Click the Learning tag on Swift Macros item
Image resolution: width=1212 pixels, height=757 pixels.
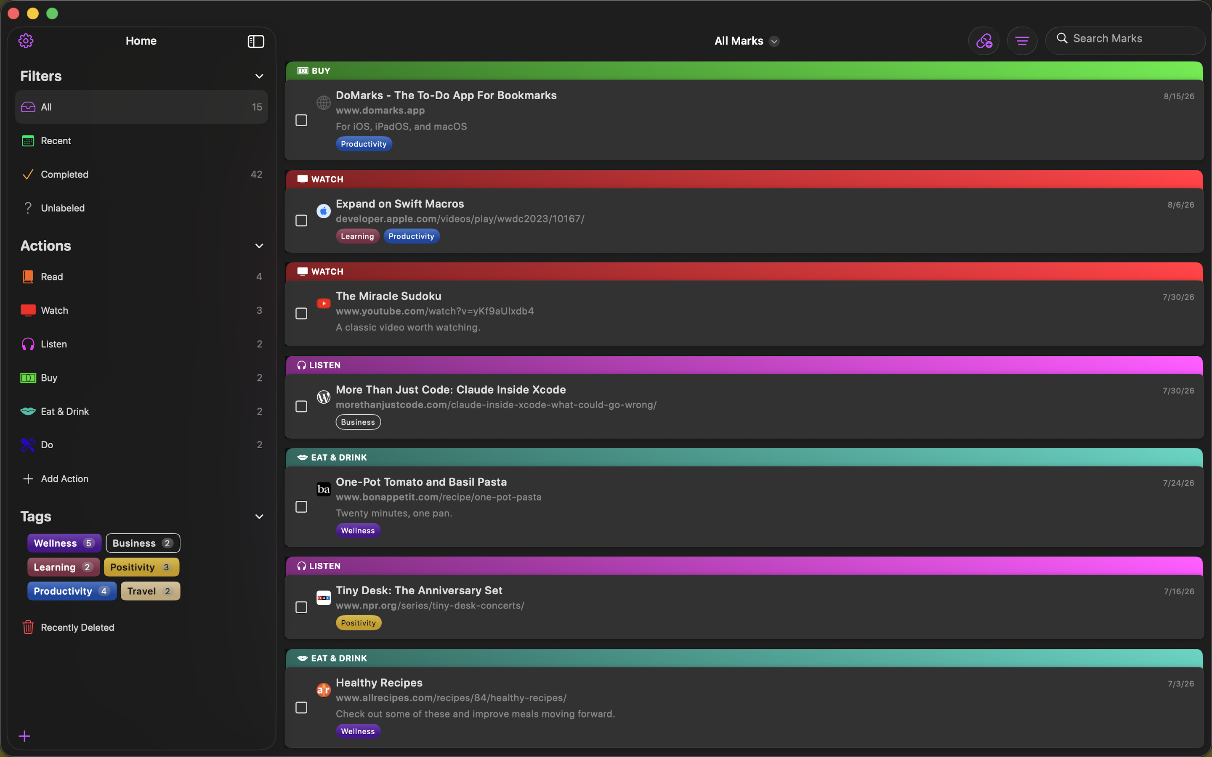(357, 236)
